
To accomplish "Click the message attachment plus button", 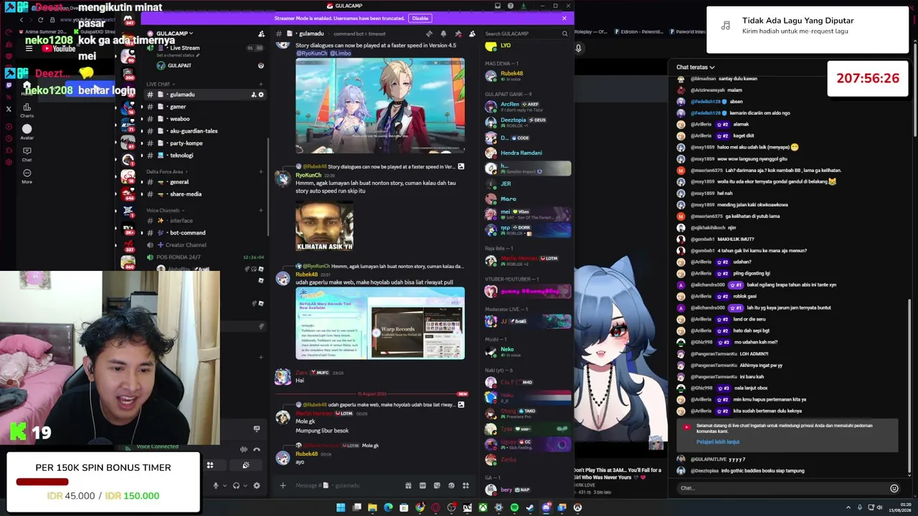I will click(x=283, y=486).
